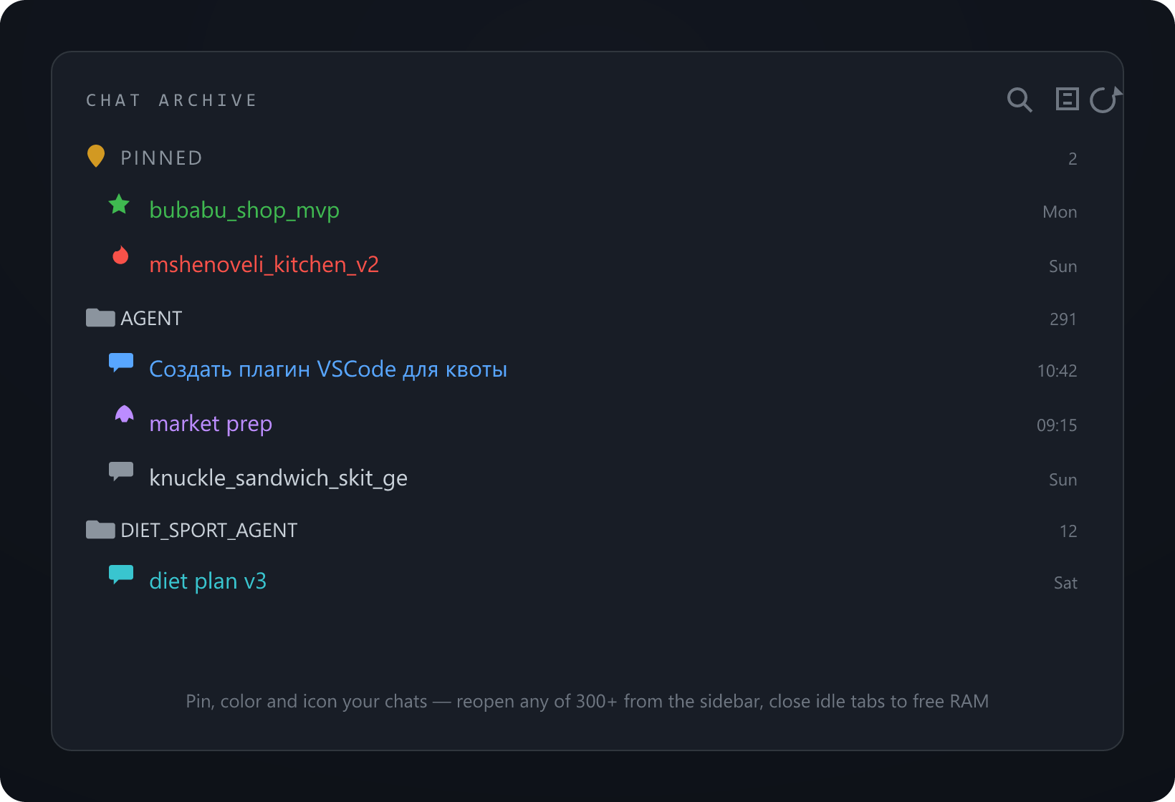This screenshot has height=802, width=1175.
Task: Open the knuckle_sandwich_skit_ge chat
Action: (278, 478)
